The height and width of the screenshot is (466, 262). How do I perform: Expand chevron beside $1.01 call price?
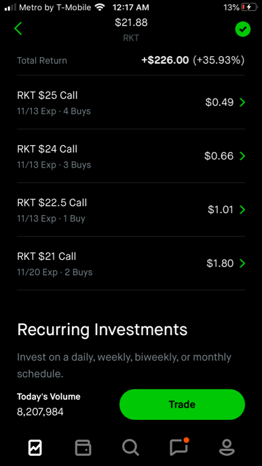pyautogui.click(x=242, y=210)
